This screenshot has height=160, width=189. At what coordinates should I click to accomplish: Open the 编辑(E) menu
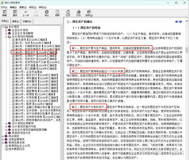pos(13,7)
